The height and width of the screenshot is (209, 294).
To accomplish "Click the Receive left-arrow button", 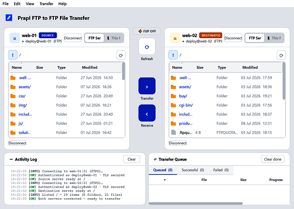I will pyautogui.click(x=147, y=113).
